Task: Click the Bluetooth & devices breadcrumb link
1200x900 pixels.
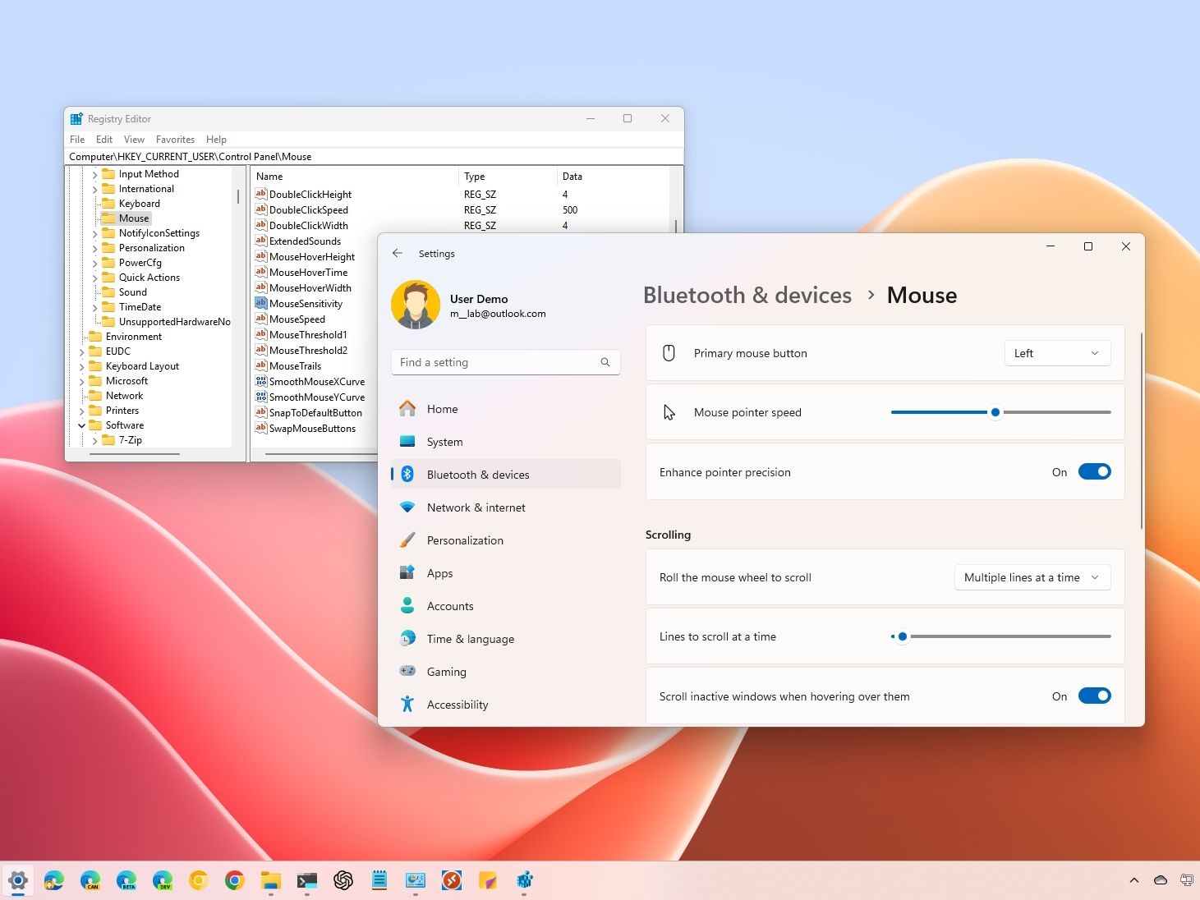Action: click(x=747, y=296)
